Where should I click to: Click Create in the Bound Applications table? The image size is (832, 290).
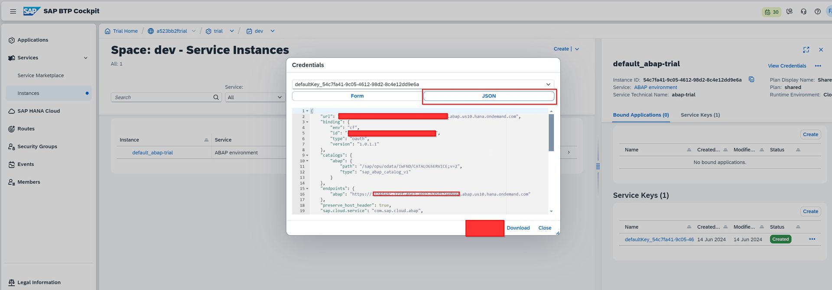(x=810, y=135)
